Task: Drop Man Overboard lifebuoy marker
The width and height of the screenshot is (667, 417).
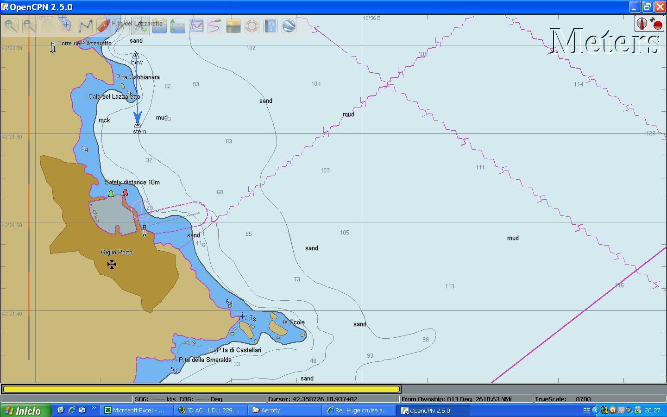Action: (x=252, y=26)
